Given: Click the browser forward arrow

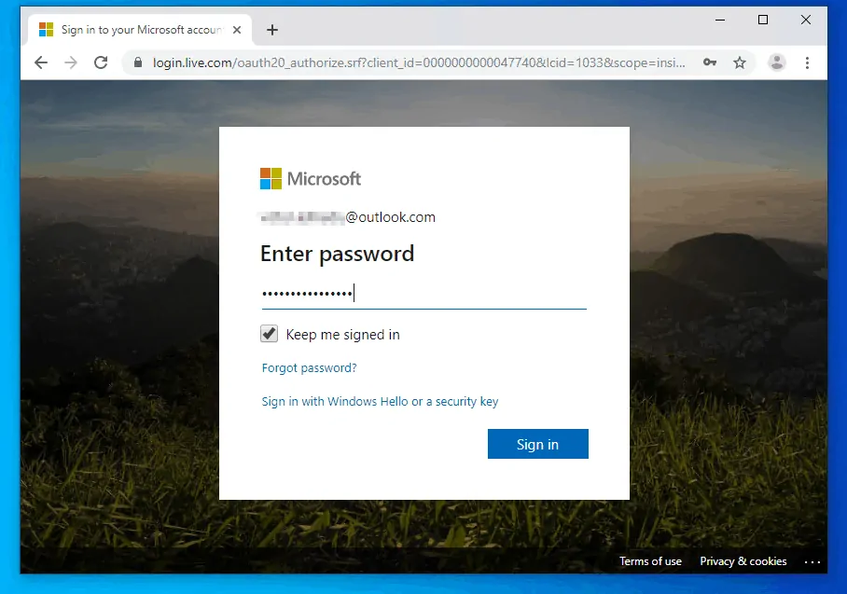Looking at the screenshot, I should 71,63.
